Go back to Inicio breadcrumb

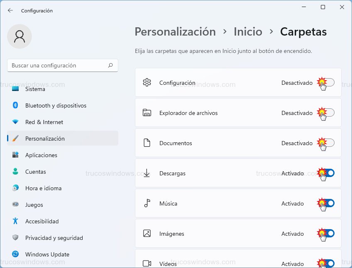(248, 32)
